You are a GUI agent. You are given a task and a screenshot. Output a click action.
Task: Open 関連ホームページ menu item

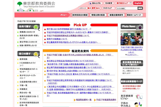pyautogui.click(x=135, y=15)
